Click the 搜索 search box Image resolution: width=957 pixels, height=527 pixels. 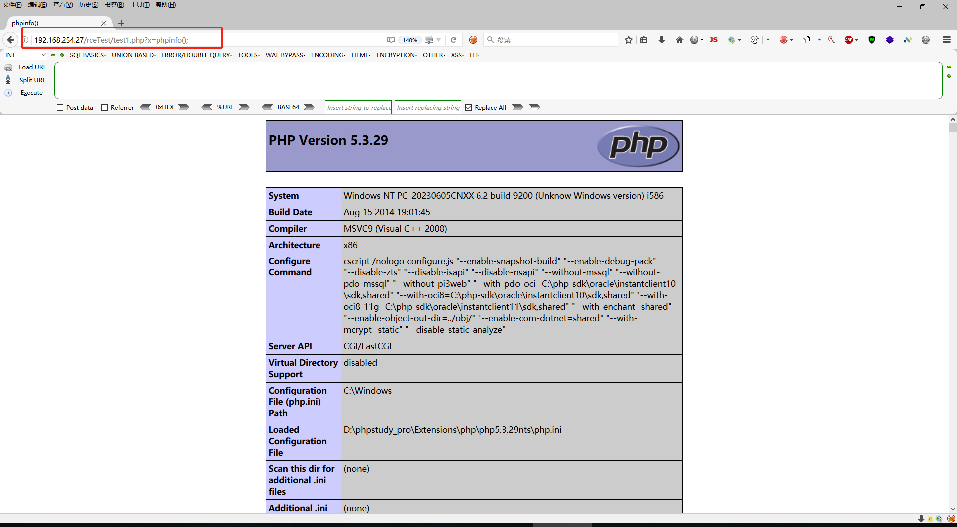pyautogui.click(x=551, y=40)
